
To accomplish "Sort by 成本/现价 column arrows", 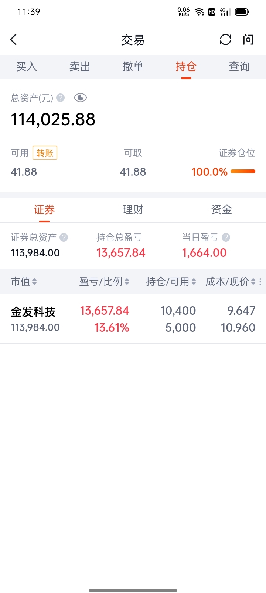I will (x=253, y=282).
